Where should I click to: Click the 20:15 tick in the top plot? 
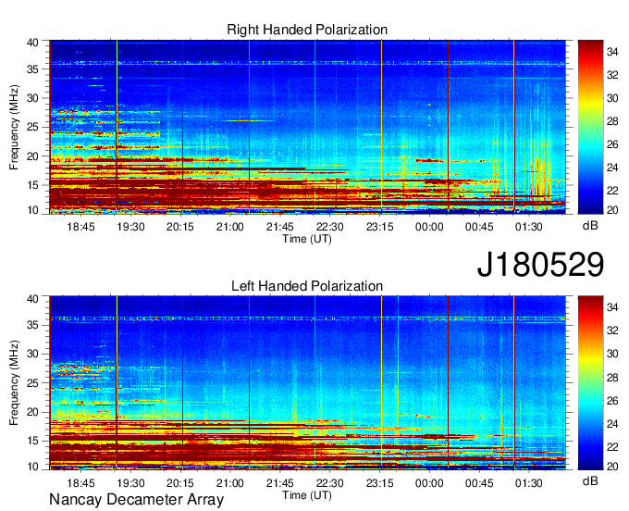click(180, 227)
